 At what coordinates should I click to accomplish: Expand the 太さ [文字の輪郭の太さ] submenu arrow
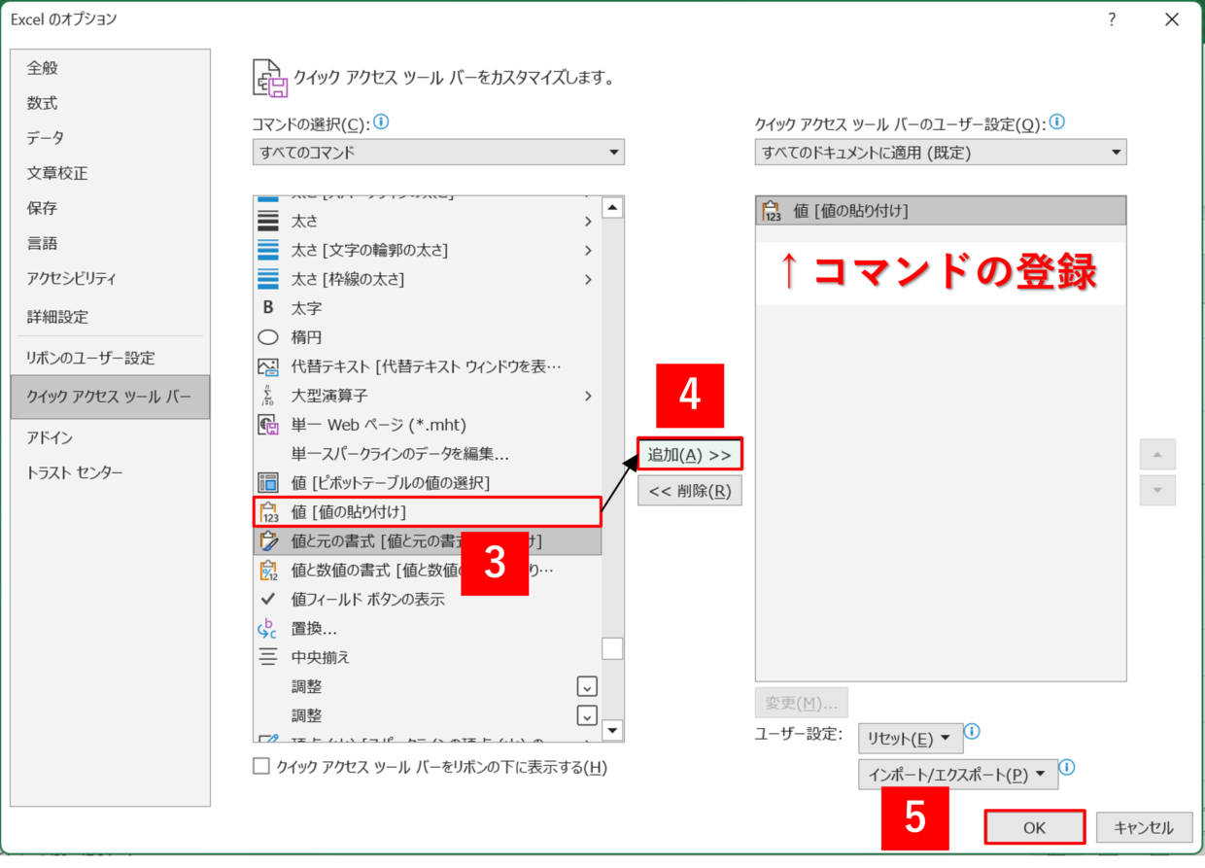click(x=588, y=251)
